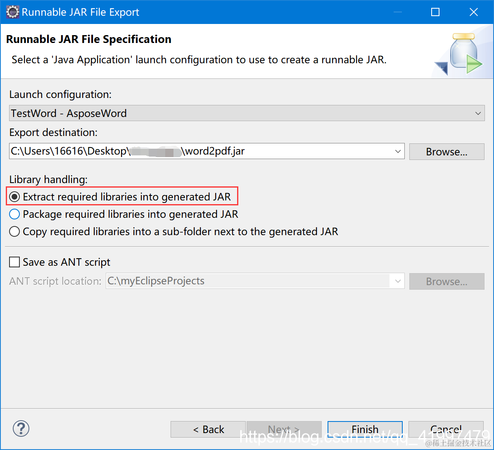
Task: Click the JAR export wizard banner icon
Action: pos(459,54)
